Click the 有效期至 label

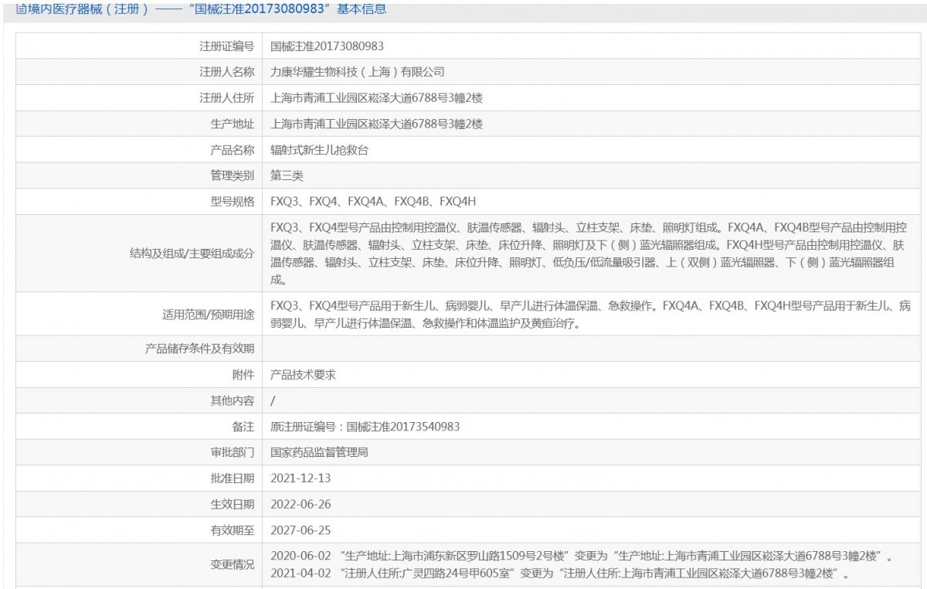click(x=232, y=530)
